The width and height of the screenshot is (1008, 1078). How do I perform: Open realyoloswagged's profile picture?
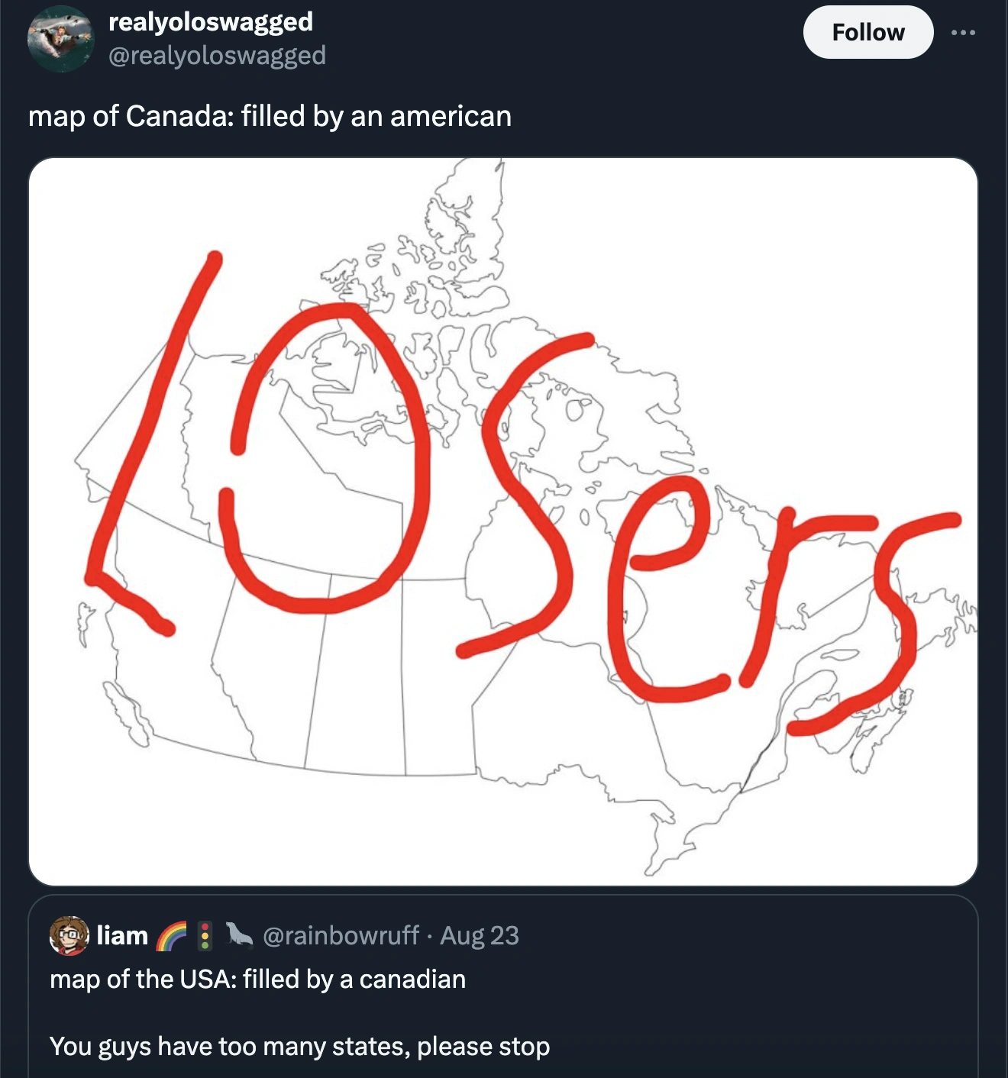coord(60,39)
